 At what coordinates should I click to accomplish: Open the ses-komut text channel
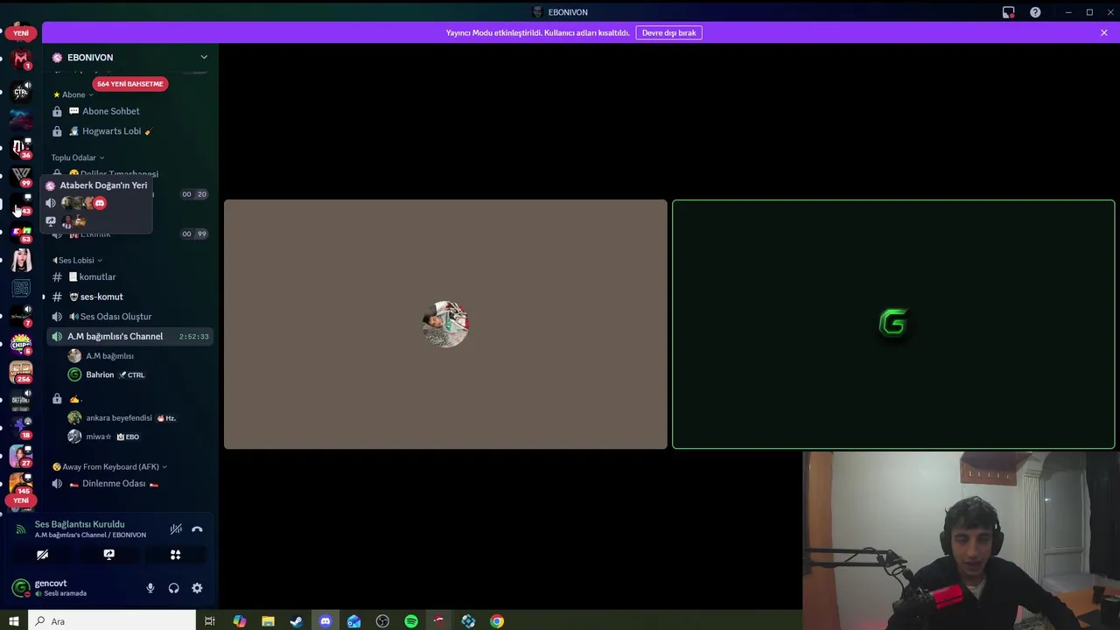[129, 297]
